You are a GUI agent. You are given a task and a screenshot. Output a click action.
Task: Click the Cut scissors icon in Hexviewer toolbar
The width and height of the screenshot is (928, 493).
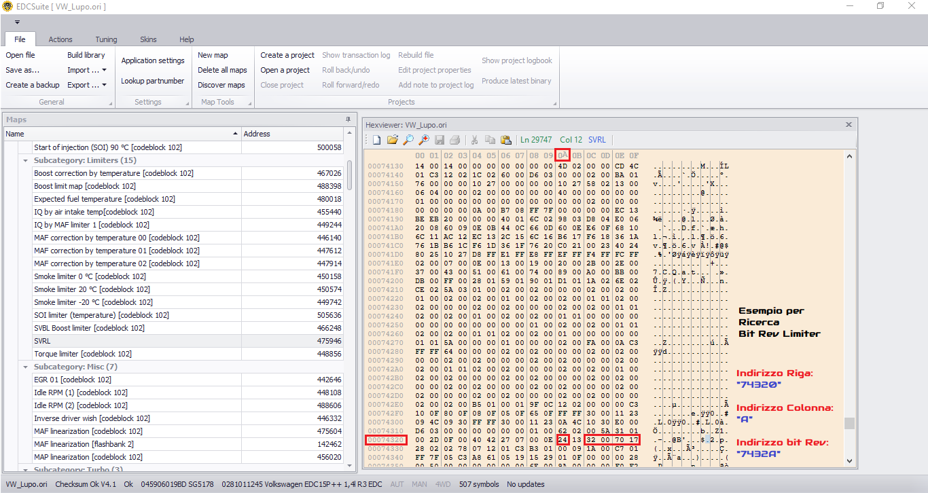[474, 140]
